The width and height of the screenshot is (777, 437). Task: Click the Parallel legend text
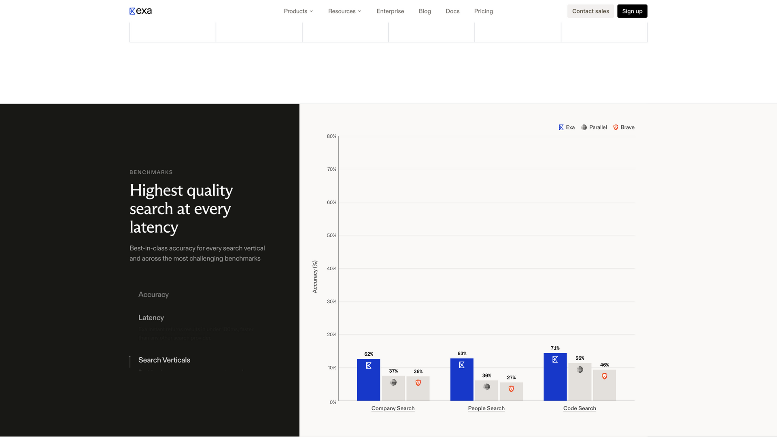[598, 127]
